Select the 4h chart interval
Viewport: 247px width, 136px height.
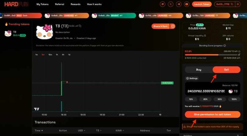(x=63, y=55)
